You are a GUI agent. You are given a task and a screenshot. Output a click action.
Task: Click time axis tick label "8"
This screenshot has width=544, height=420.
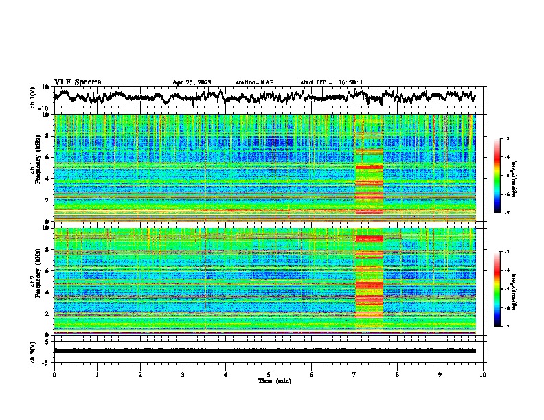click(x=397, y=375)
